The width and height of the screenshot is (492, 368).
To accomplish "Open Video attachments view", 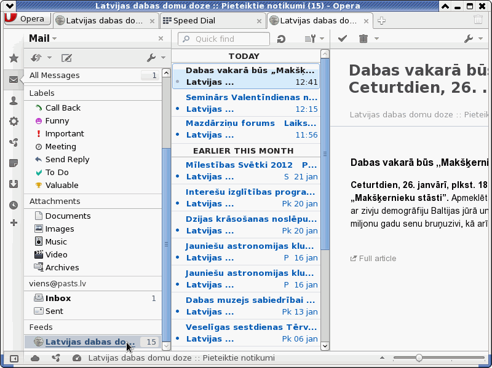I will coord(93,254).
